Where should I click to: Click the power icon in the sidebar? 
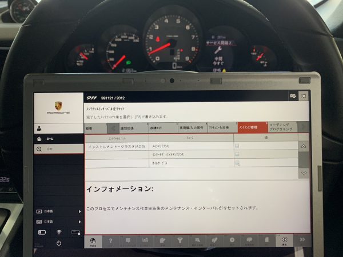(59, 243)
